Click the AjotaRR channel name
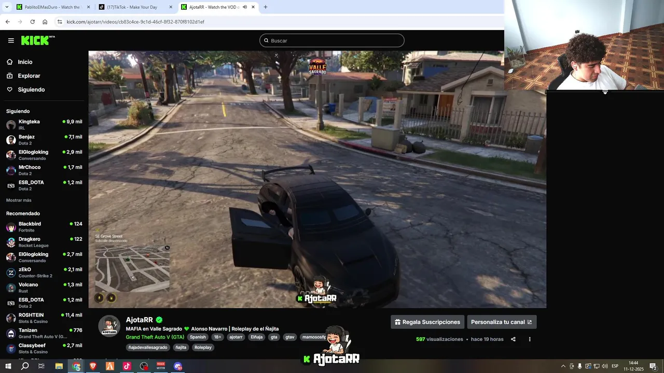This screenshot has width=664, height=373. click(140, 320)
